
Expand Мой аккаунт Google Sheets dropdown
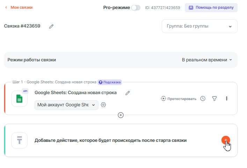(66, 105)
